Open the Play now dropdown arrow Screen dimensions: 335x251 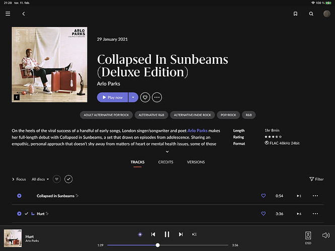(x=133, y=97)
